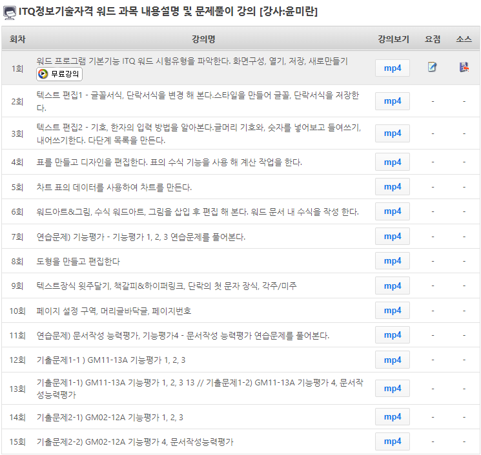Click lecture title 연습문제) 문서작성 능력평가, 기능평가4
This screenshot has height=455, width=481.
coord(183,336)
